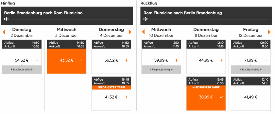Select Dienstag 2 Dezember date header
The width and height of the screenshot is (275, 114).
[22, 32]
